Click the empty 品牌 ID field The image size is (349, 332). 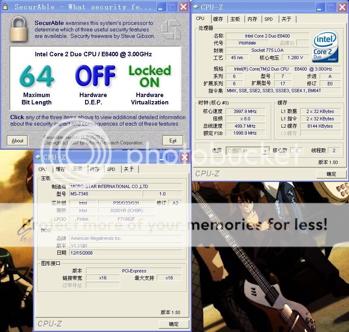click(x=303, y=43)
